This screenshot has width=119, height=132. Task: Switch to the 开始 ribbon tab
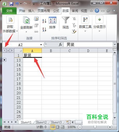[22, 11]
